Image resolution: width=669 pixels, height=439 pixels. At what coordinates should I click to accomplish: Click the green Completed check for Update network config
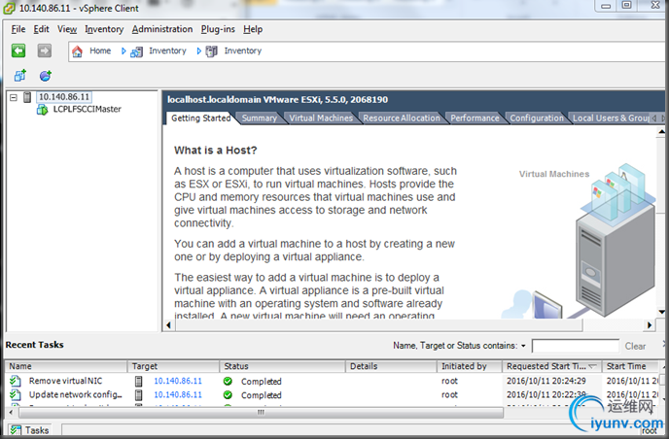click(228, 394)
